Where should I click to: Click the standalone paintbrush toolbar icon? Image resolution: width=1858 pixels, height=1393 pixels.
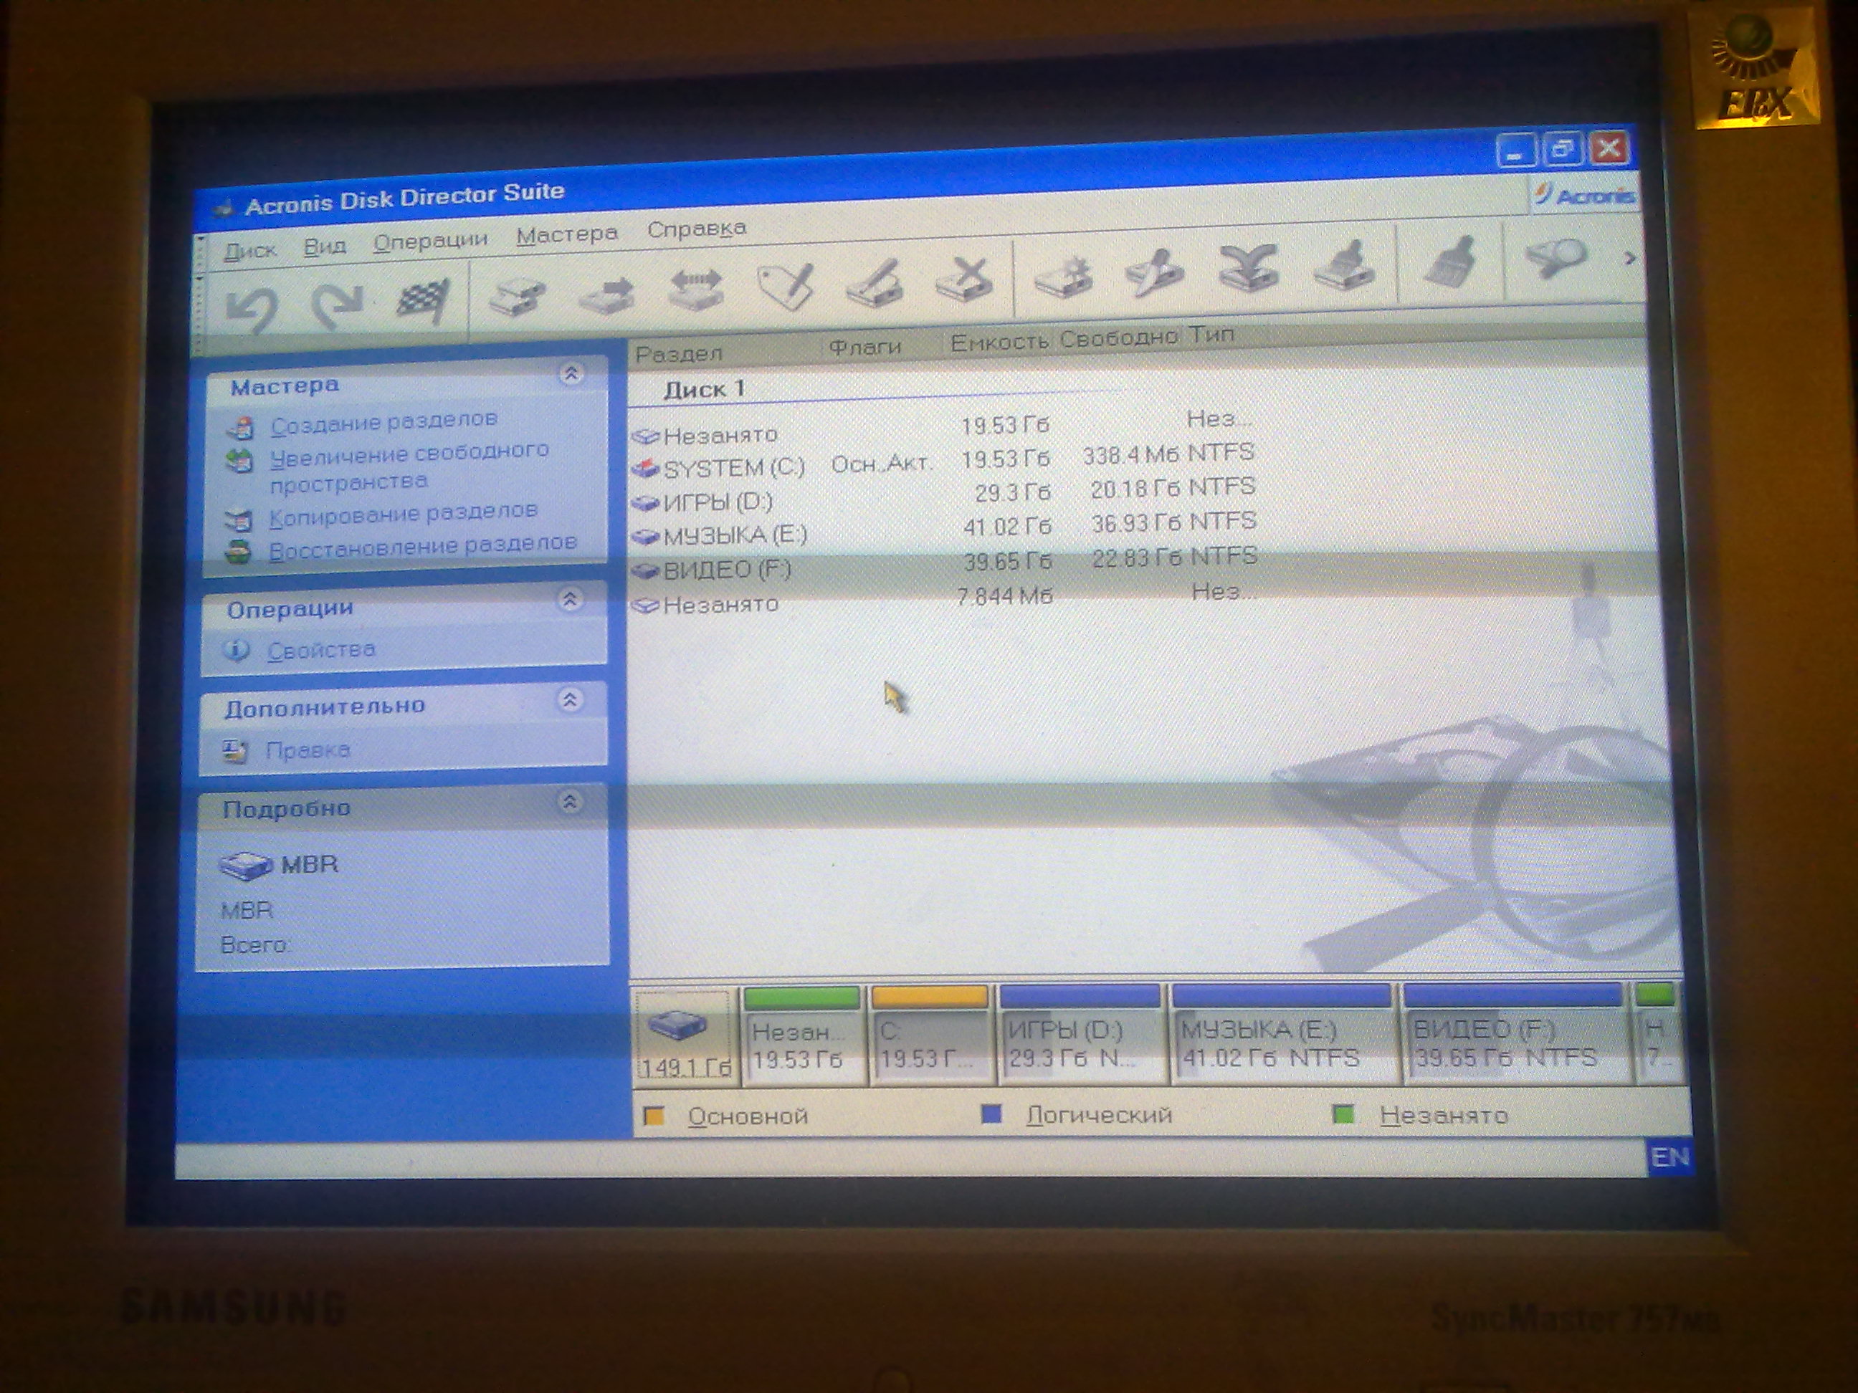point(1451,261)
